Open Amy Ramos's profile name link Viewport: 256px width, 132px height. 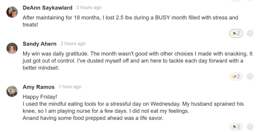pos(38,87)
